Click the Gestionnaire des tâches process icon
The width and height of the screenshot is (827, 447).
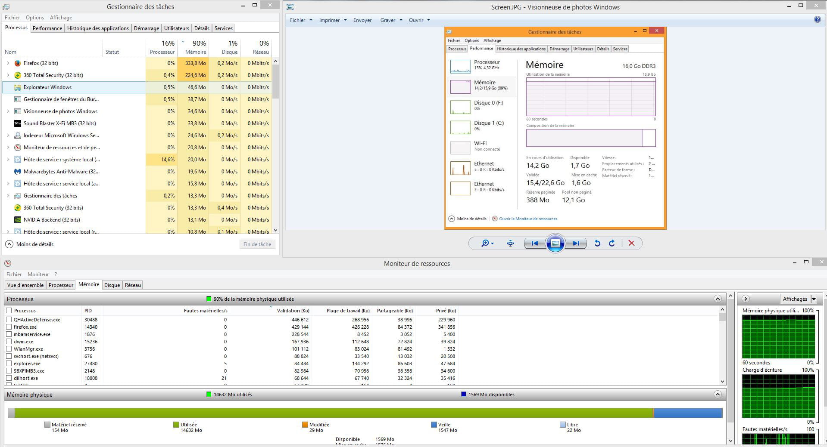(x=18, y=196)
